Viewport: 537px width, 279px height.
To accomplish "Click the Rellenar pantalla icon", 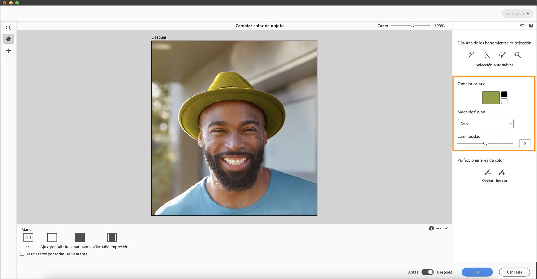I will point(80,238).
